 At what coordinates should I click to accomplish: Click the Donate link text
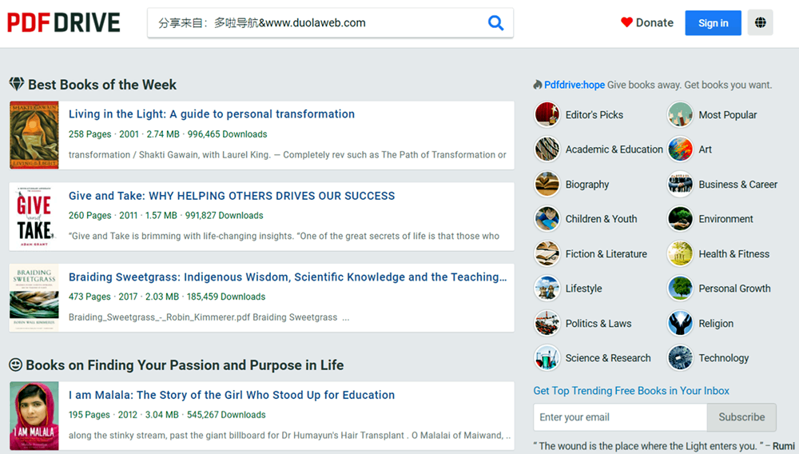pos(654,22)
